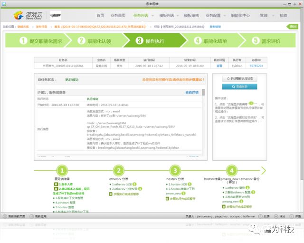Click the version breadcrumb starting with 版本【[2016-05-19

[x=100, y=27]
